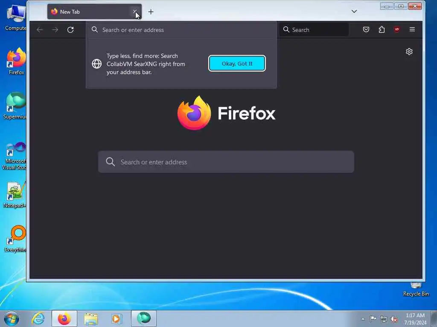437x327 pixels.
Task: Select the Computer desktop icon
Action: 16,17
